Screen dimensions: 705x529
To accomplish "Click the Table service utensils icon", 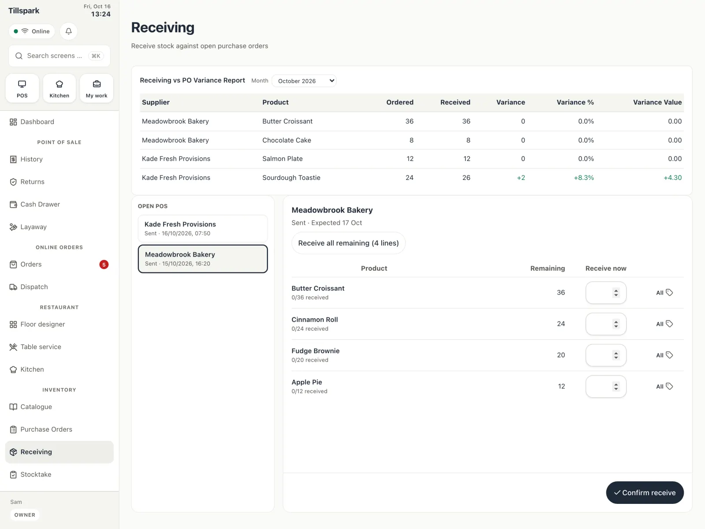I will [13, 347].
